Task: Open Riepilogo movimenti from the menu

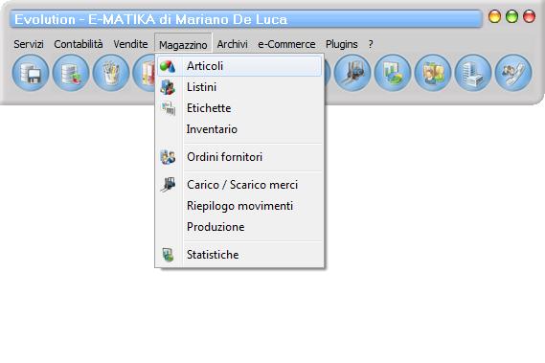Action: tap(239, 206)
